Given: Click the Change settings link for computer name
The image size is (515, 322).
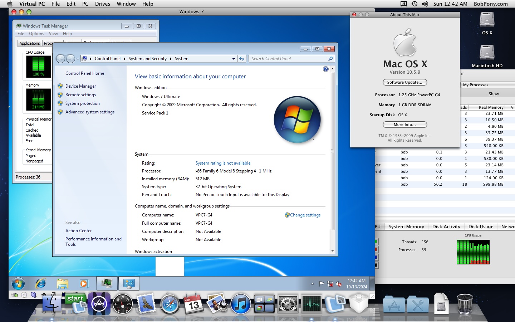Looking at the screenshot, I should [x=305, y=215].
